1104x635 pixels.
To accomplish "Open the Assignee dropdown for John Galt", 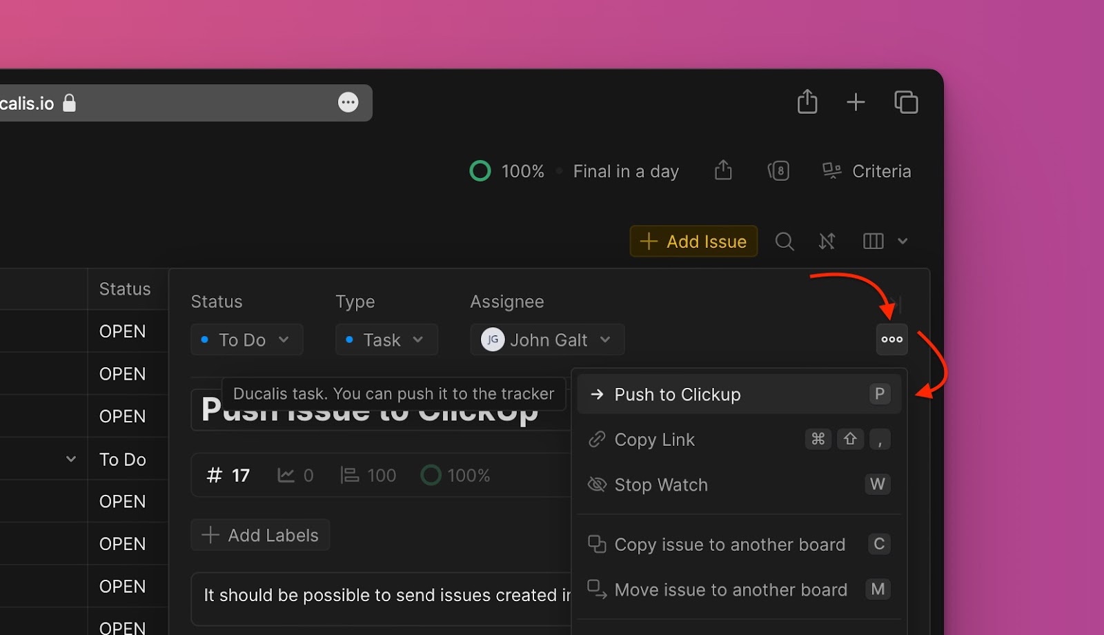I will (546, 339).
